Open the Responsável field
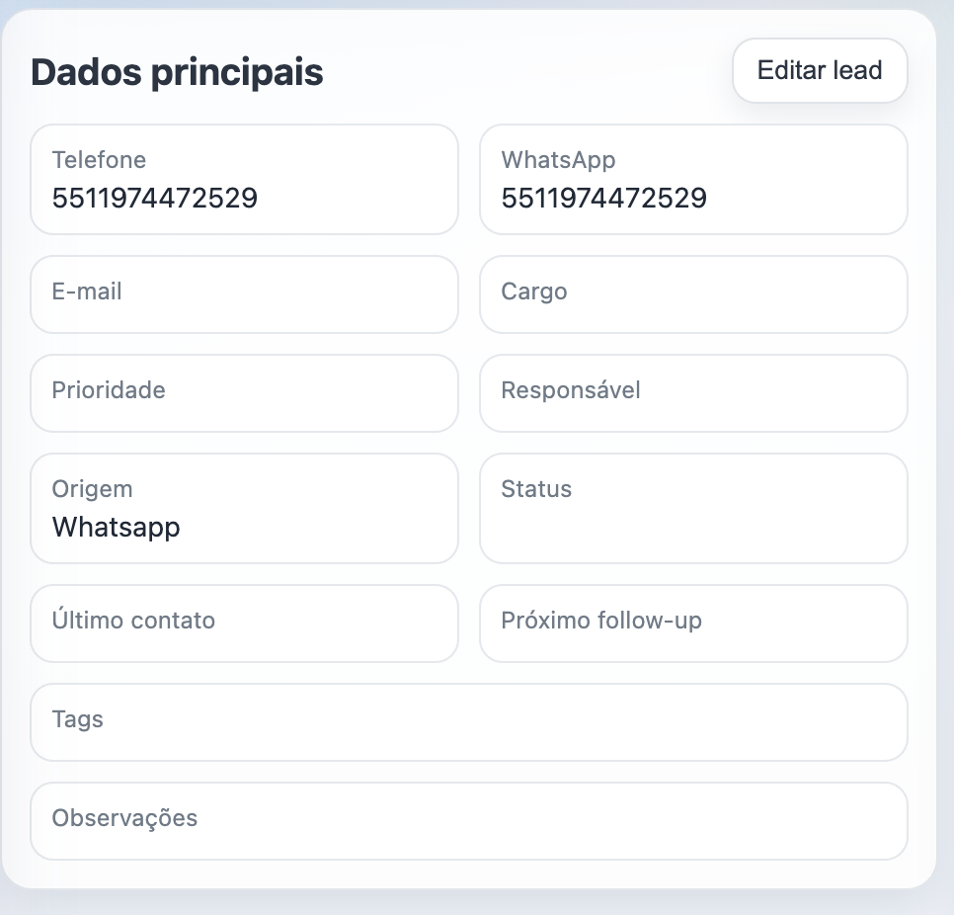Screen dimensions: 954x915 point(693,392)
